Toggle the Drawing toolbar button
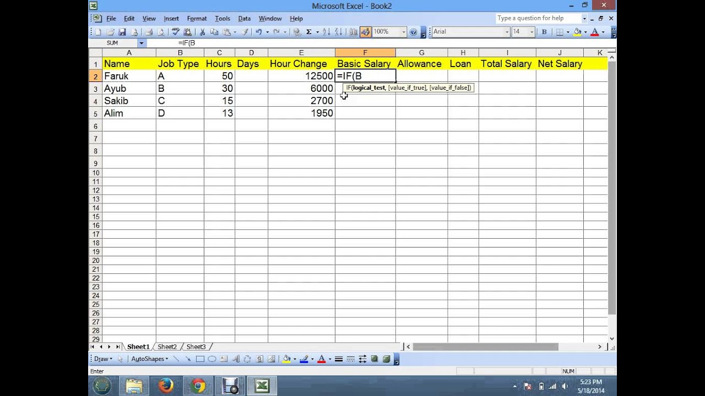705x396 pixels. [366, 32]
